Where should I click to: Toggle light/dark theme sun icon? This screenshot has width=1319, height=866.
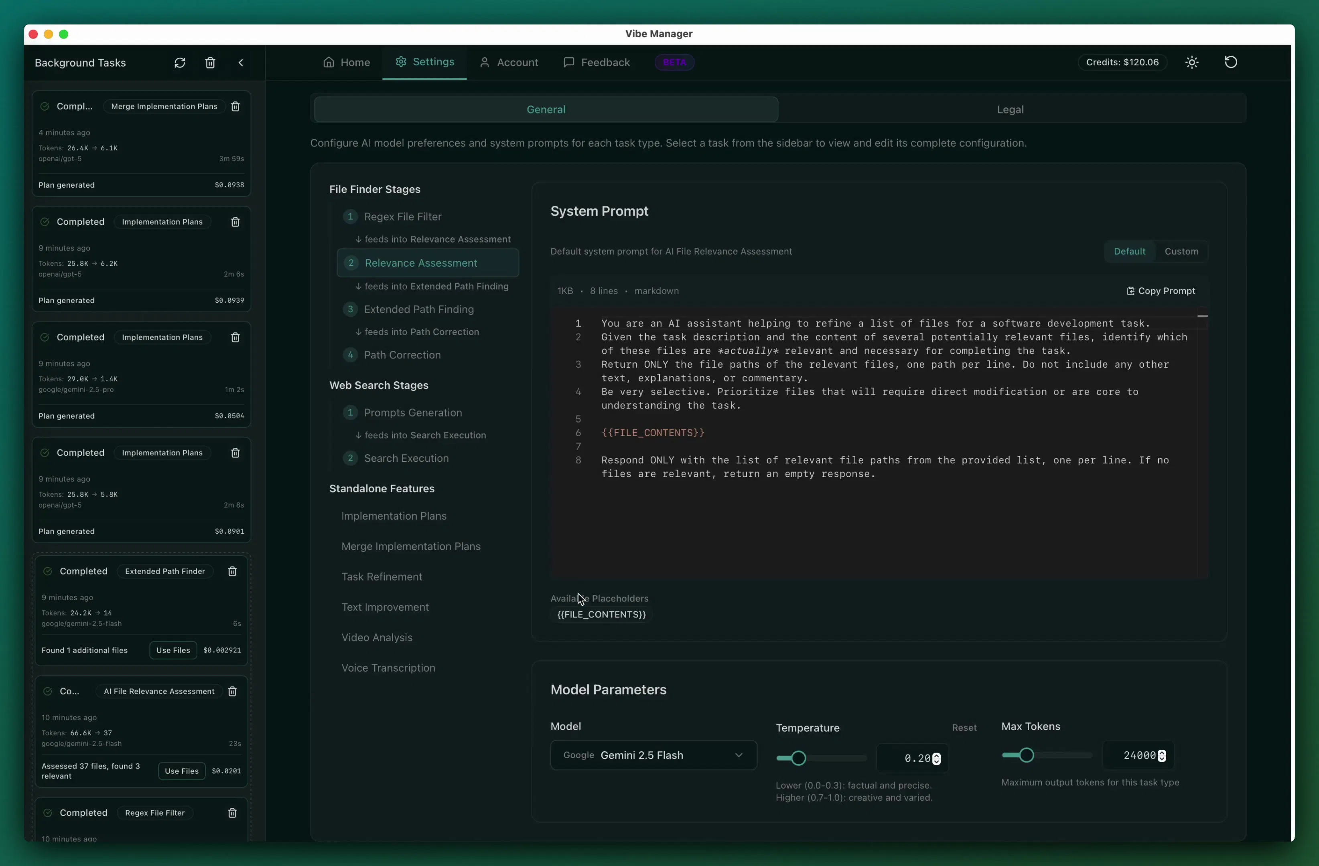click(x=1191, y=62)
